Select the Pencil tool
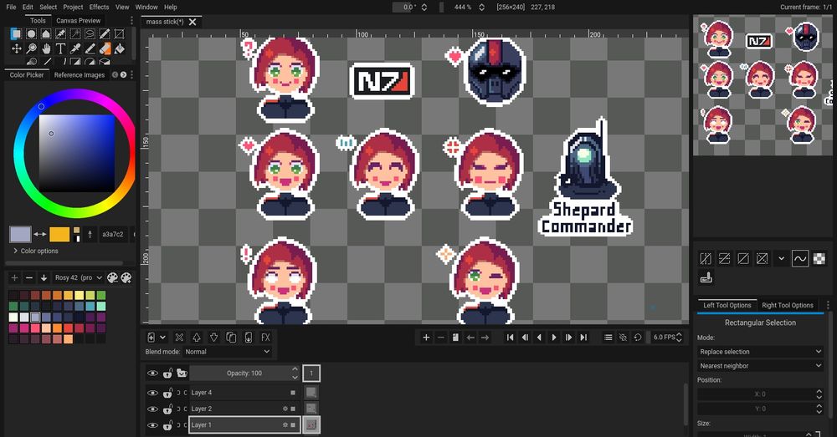Screen dimensions: 837x437 (x=90, y=49)
